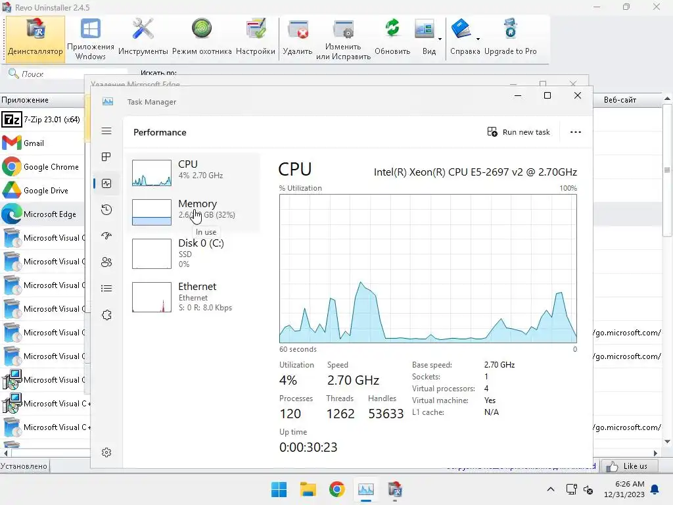Toggle Task Manager hamburger navigation menu

pos(106,131)
